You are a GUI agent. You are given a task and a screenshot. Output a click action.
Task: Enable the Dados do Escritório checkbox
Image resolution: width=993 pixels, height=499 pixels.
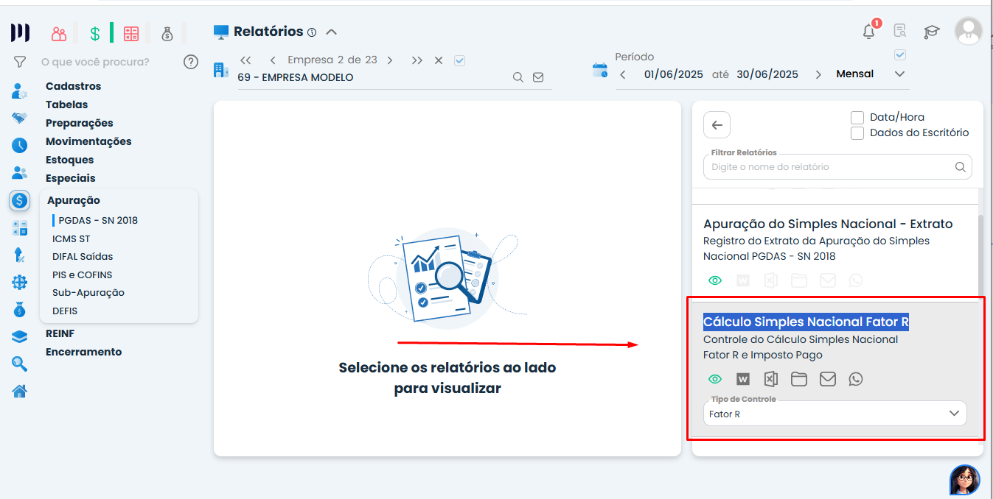(x=857, y=133)
